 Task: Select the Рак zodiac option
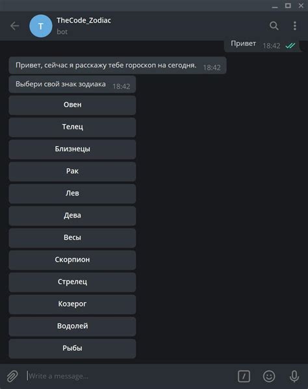72,171
